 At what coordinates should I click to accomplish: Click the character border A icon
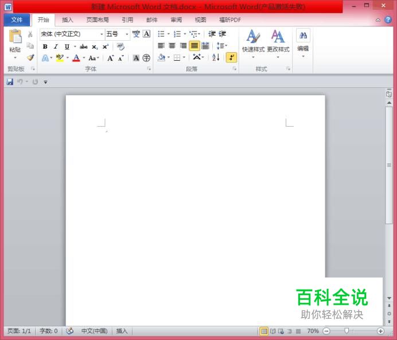(x=147, y=34)
